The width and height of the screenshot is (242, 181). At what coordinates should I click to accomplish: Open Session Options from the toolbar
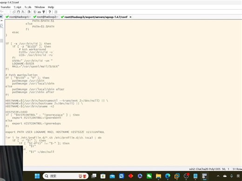pyautogui.click(x=35, y=12)
